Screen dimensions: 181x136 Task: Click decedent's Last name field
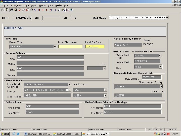[x=50, y=68]
